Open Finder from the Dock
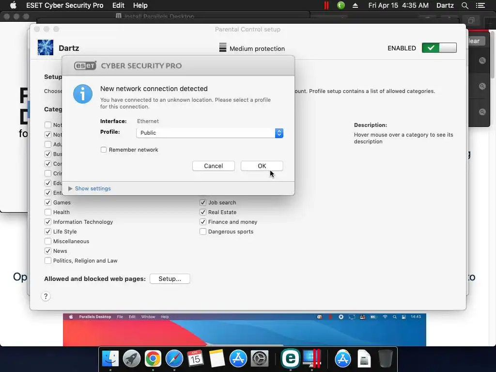The width and height of the screenshot is (496, 372). tap(110, 358)
